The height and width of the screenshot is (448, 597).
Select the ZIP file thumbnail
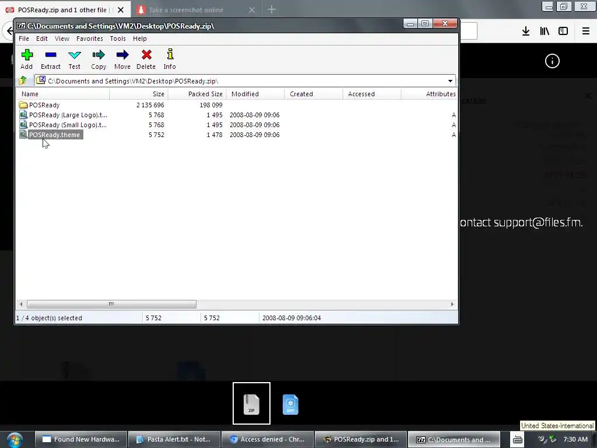tap(251, 404)
